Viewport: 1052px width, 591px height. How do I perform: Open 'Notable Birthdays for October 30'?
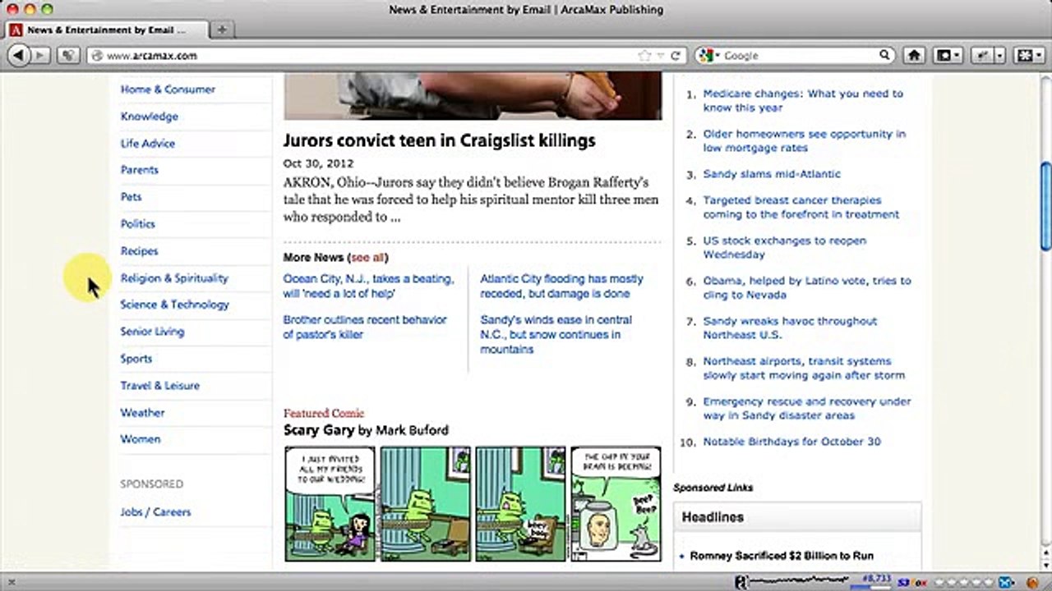792,442
